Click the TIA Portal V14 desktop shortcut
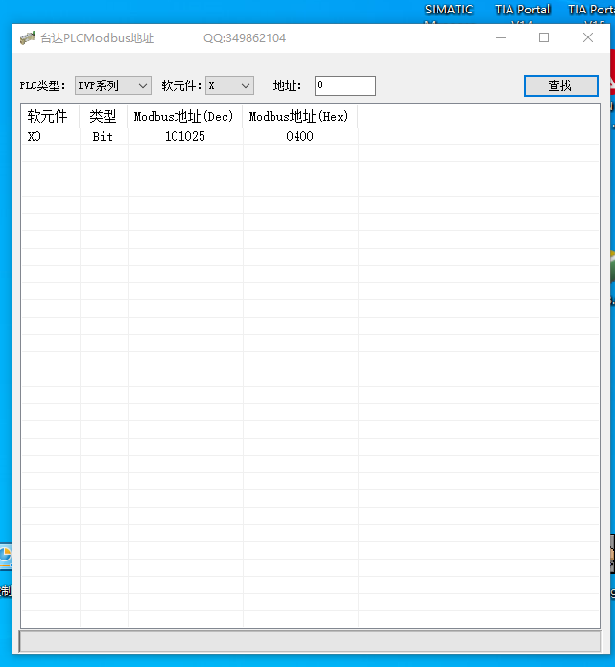Viewport: 615px width, 667px height. point(523,11)
